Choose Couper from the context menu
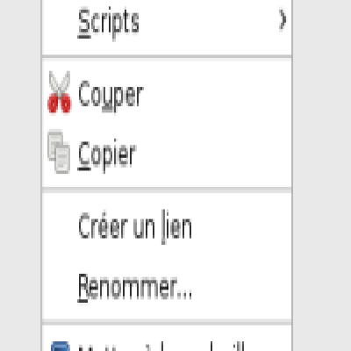Image resolution: width=351 pixels, height=351 pixels. pos(167,95)
